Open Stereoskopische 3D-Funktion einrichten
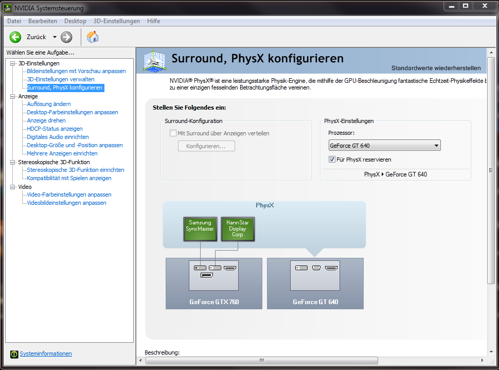 pyautogui.click(x=76, y=170)
